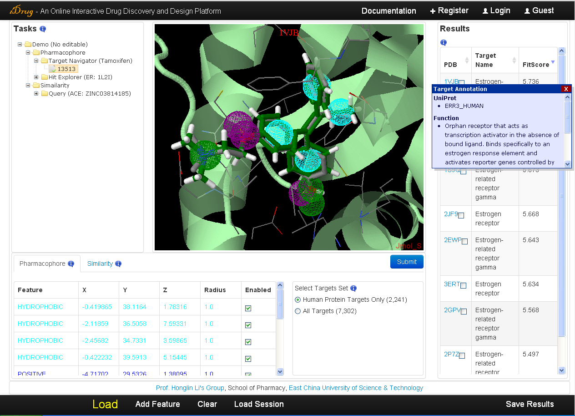The image size is (575, 416).
Task: Open Prof. Honglin Li's Group link
Action: tap(190, 388)
